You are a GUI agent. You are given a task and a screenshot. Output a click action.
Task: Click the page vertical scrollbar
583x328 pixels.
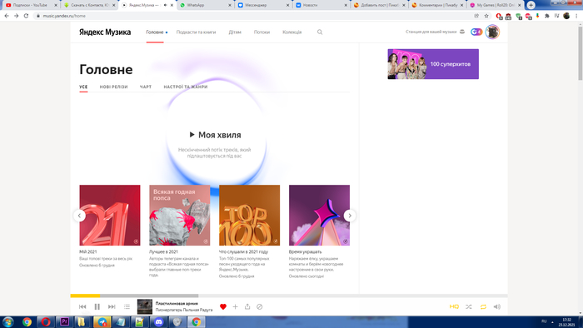[580, 54]
